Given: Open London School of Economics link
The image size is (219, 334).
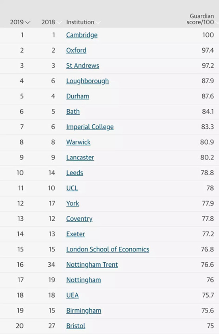Looking at the screenshot, I should point(108,250).
